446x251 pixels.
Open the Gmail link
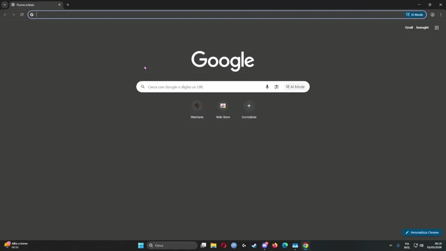point(409,28)
